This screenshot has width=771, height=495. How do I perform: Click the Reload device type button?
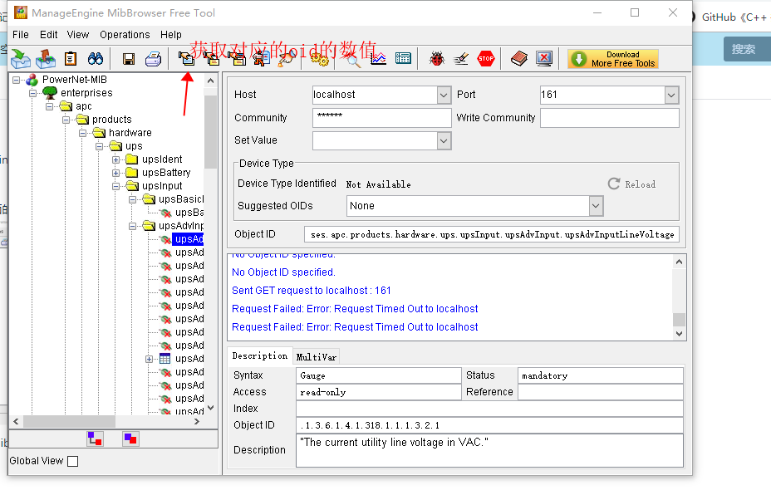tap(632, 184)
